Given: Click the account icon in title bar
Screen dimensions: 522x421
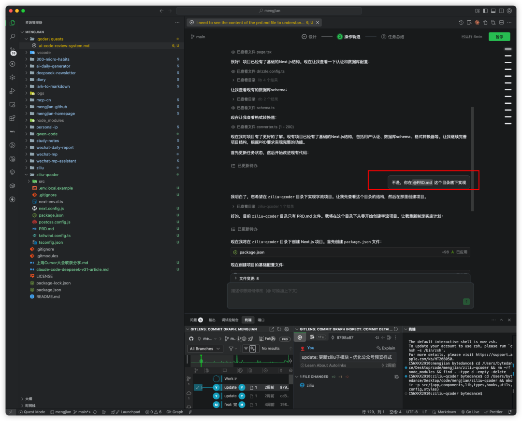Looking at the screenshot, I should (509, 11).
